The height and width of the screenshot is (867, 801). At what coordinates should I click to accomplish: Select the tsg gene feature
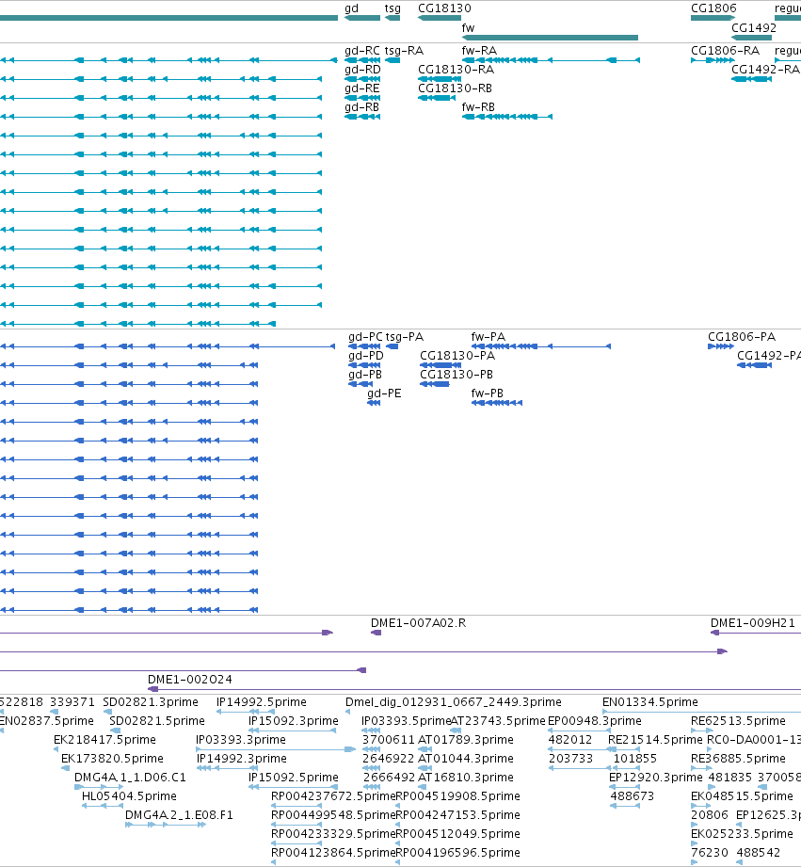(392, 18)
